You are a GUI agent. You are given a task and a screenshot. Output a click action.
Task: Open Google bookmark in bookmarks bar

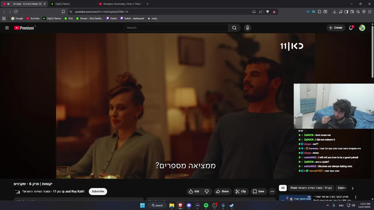coord(17,18)
